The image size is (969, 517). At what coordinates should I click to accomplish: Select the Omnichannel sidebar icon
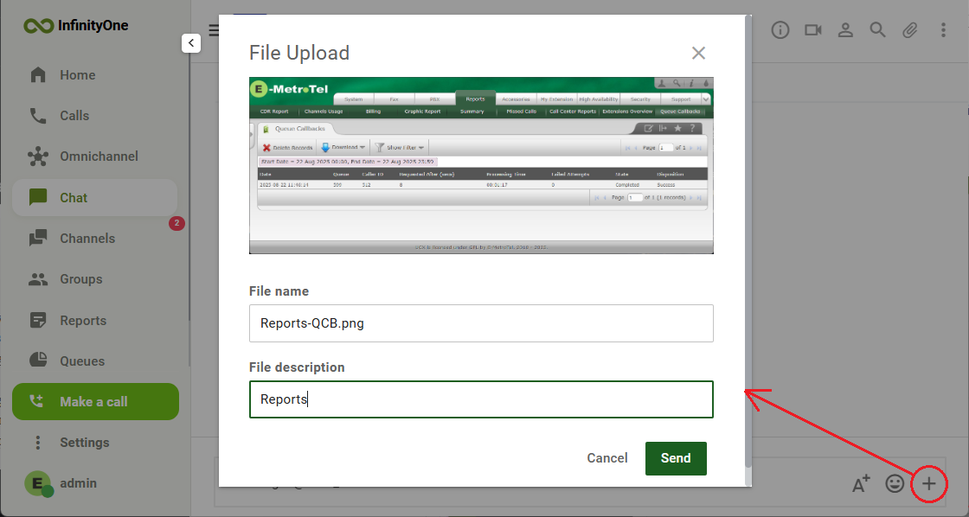coord(38,156)
